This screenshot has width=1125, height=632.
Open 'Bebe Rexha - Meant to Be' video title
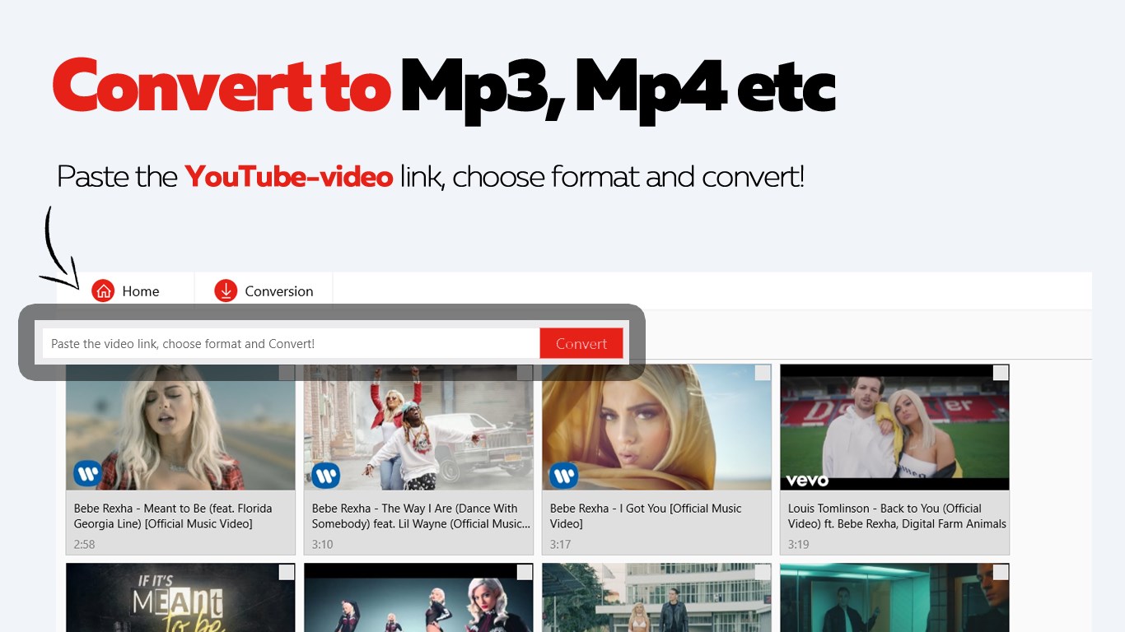point(173,516)
